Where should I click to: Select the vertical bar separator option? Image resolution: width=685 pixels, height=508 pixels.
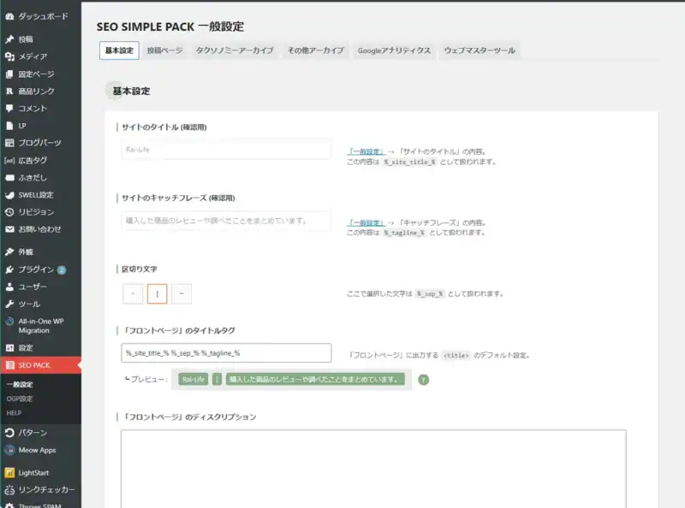[x=157, y=294]
